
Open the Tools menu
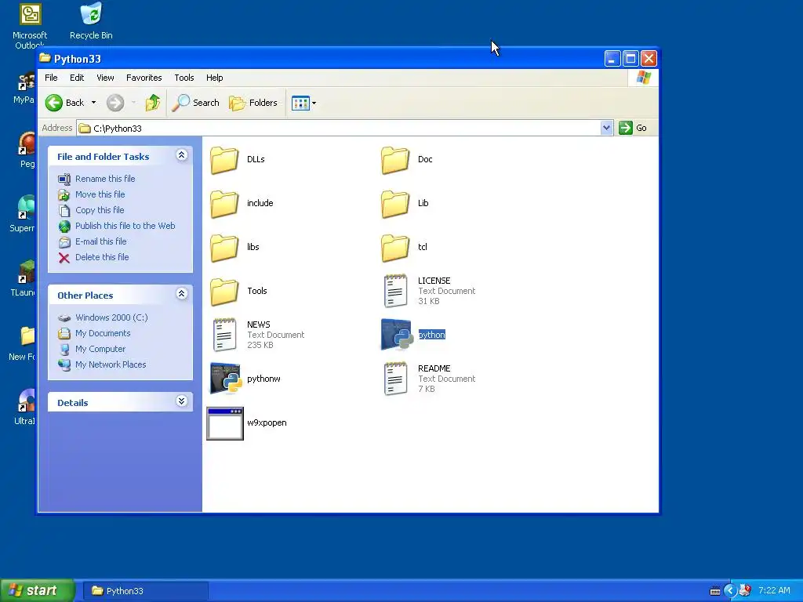[183, 78]
